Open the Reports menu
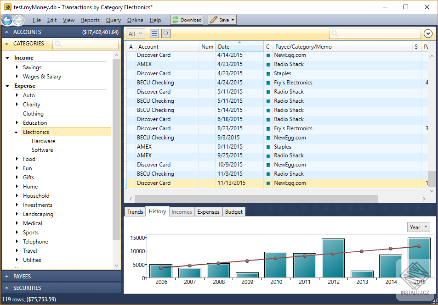Screen dimensions: 438x305 90,20
